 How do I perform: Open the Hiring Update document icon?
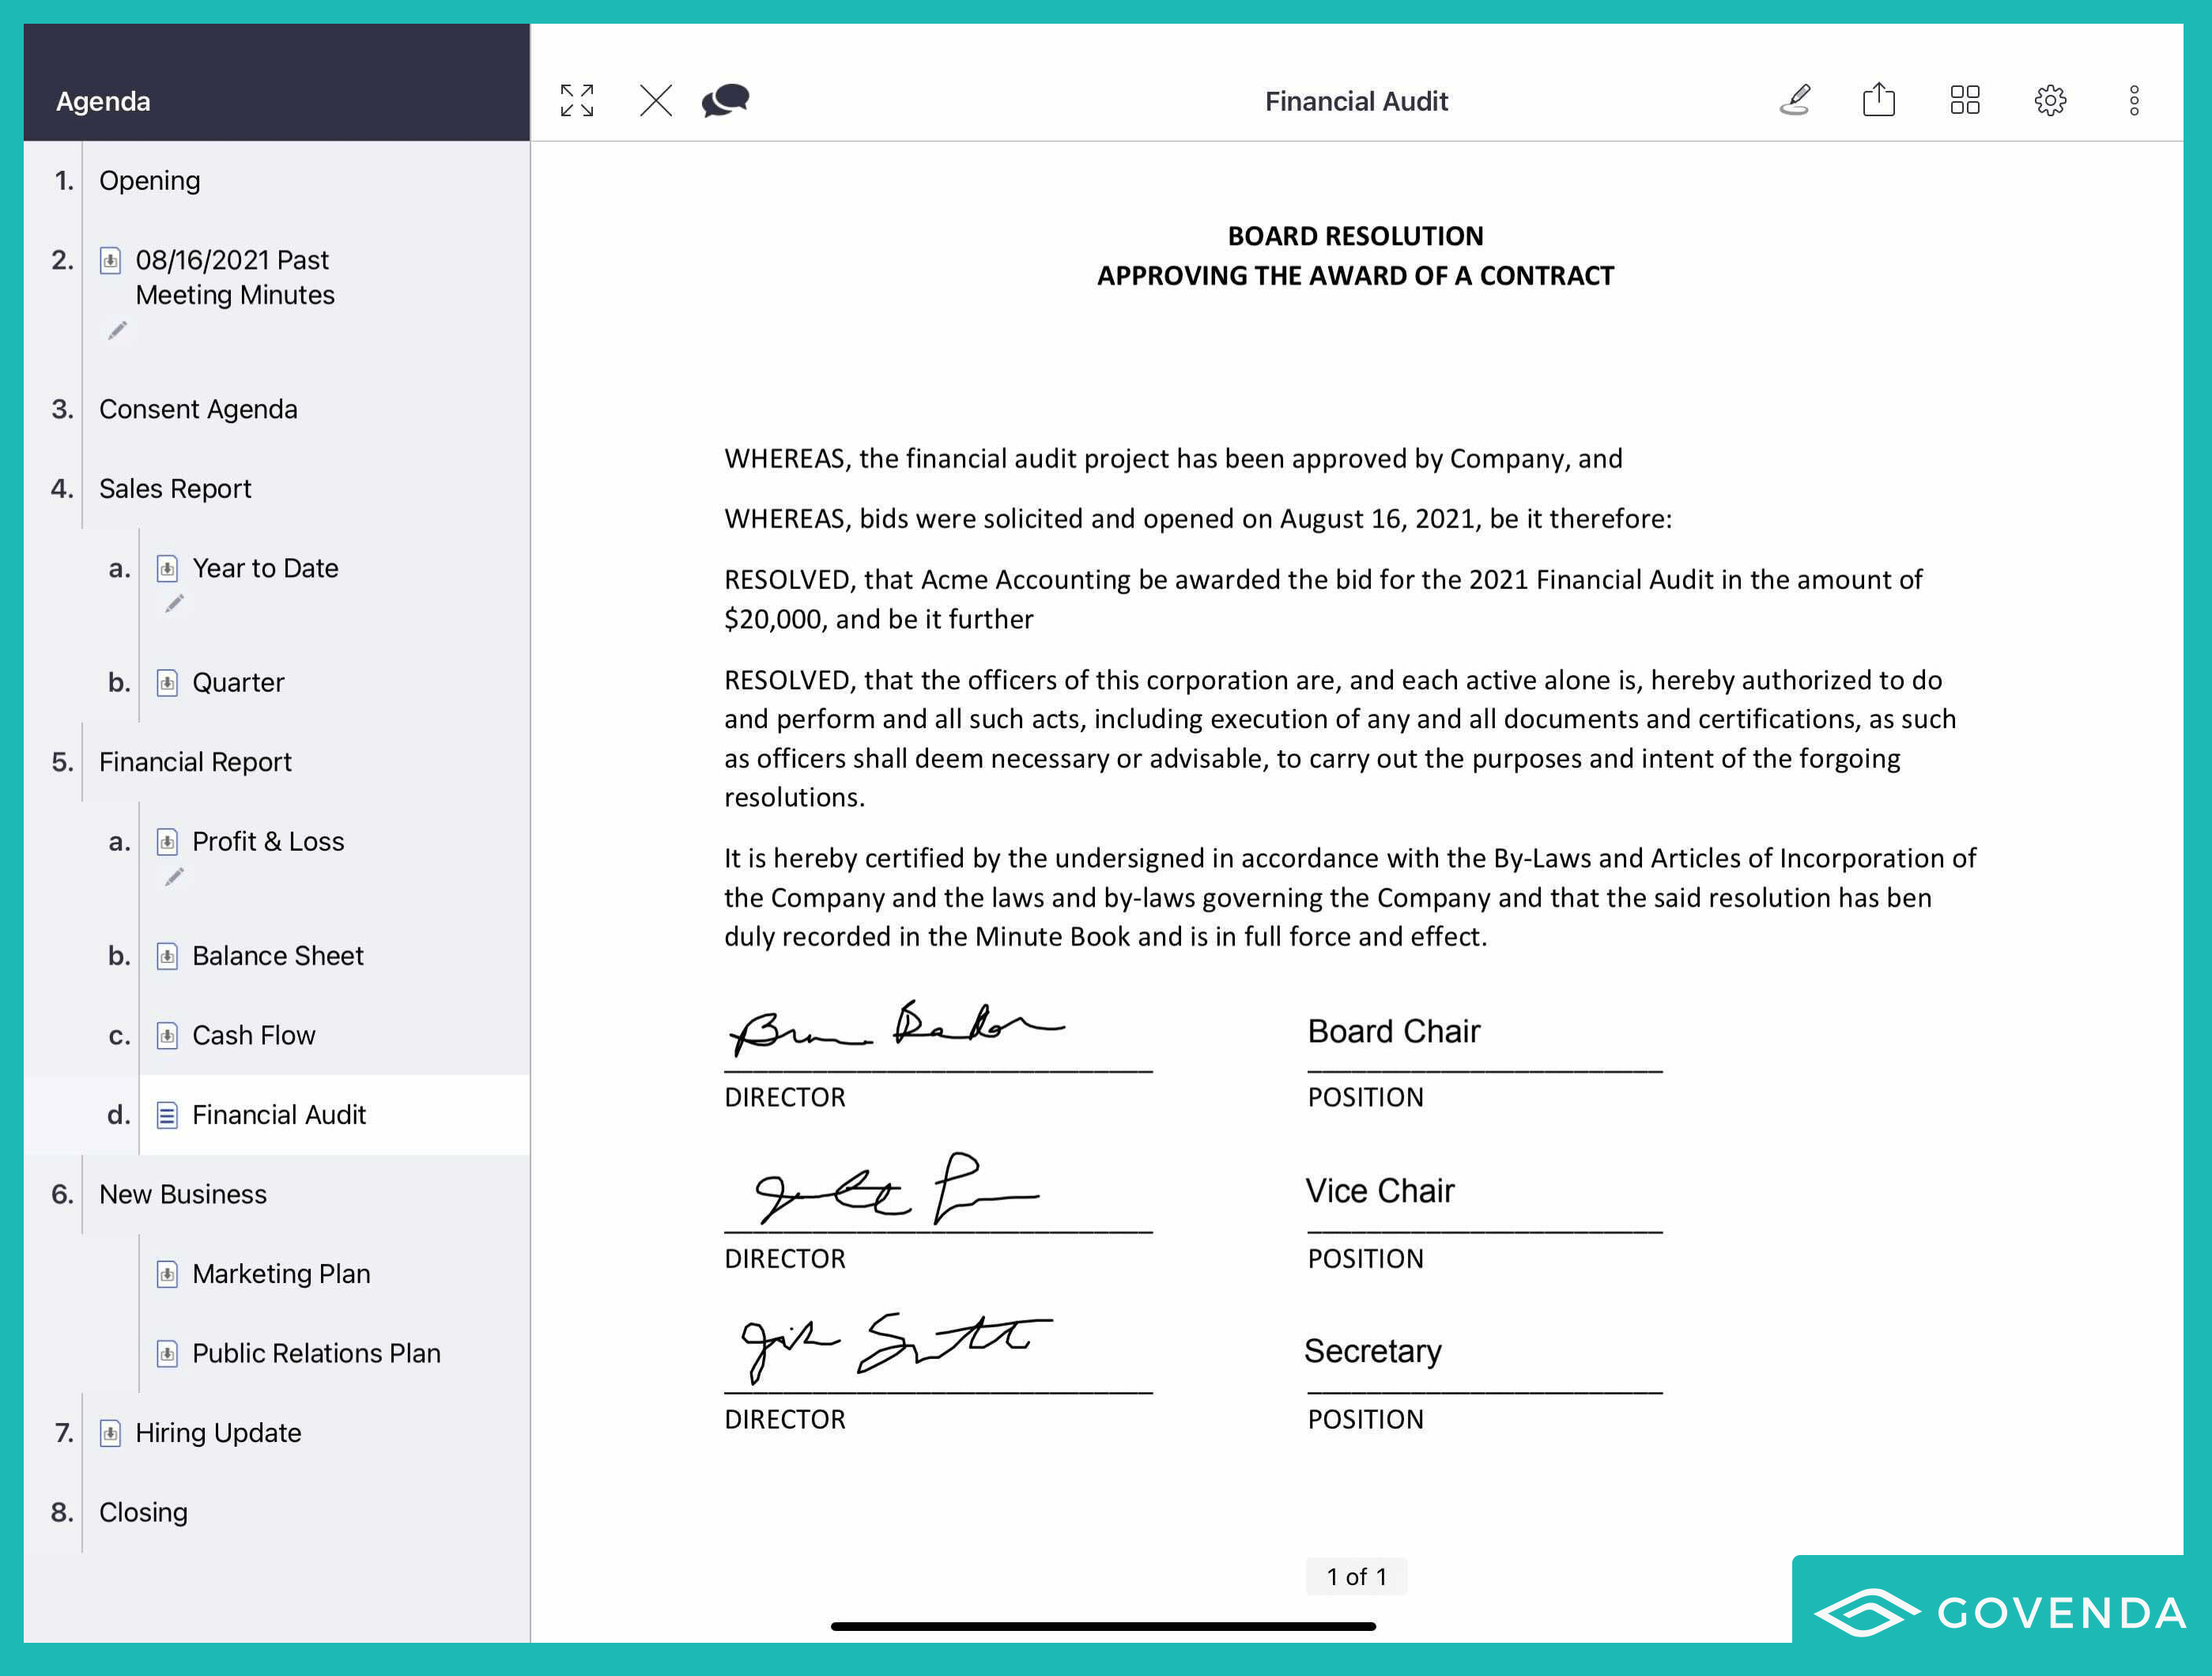(x=111, y=1432)
